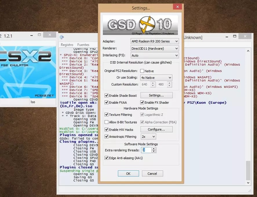Click 'Saving GS' log line
The image size is (257, 197).
point(83,177)
